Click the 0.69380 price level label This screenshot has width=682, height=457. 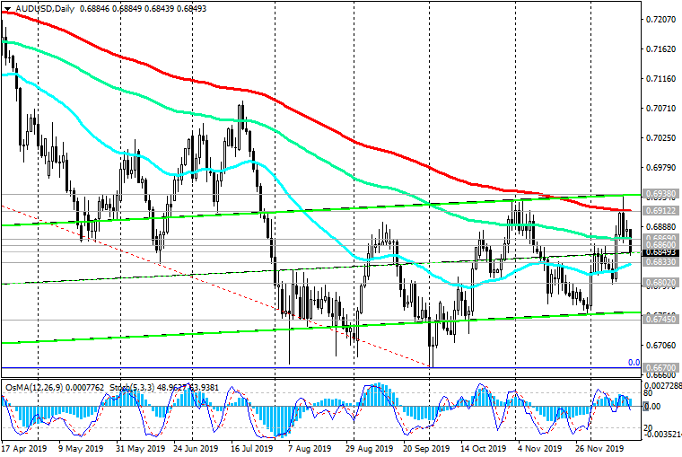660,193
